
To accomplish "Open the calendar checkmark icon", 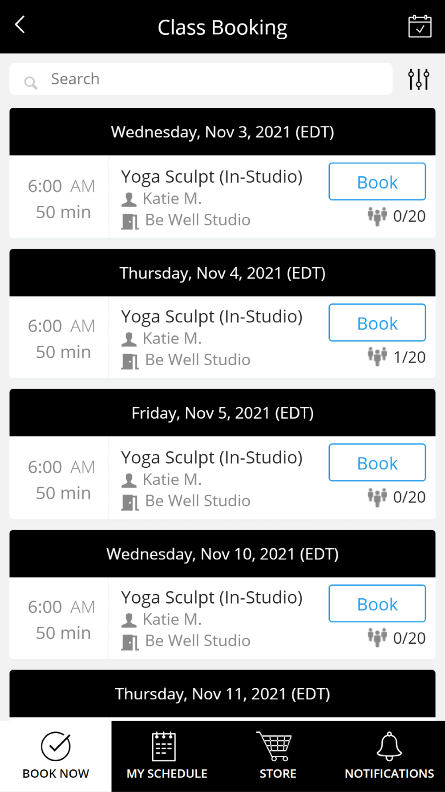I will 420,27.
